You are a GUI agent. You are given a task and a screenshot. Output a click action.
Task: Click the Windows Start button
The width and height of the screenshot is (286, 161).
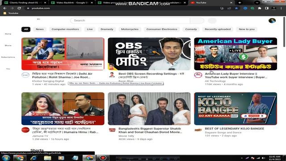click(6, 158)
